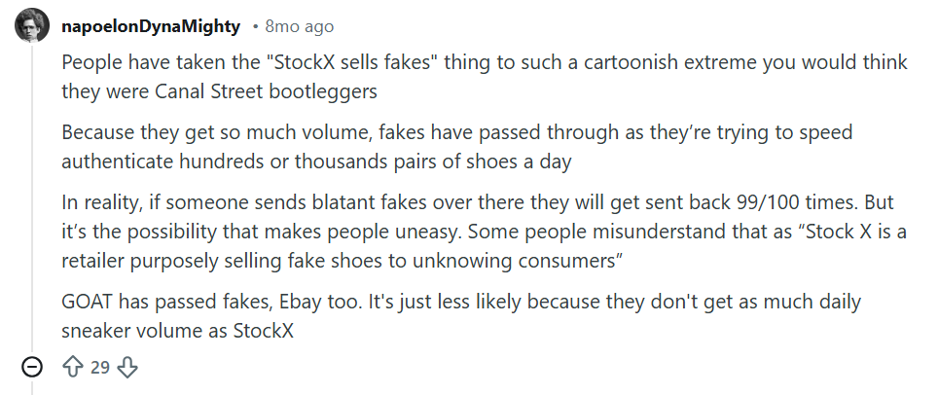Click the "8mo ago" timestamp
938x395 pixels.
point(299,26)
